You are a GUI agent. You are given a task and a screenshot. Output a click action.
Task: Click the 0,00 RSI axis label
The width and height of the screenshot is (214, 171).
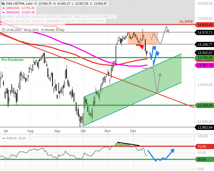201,169
